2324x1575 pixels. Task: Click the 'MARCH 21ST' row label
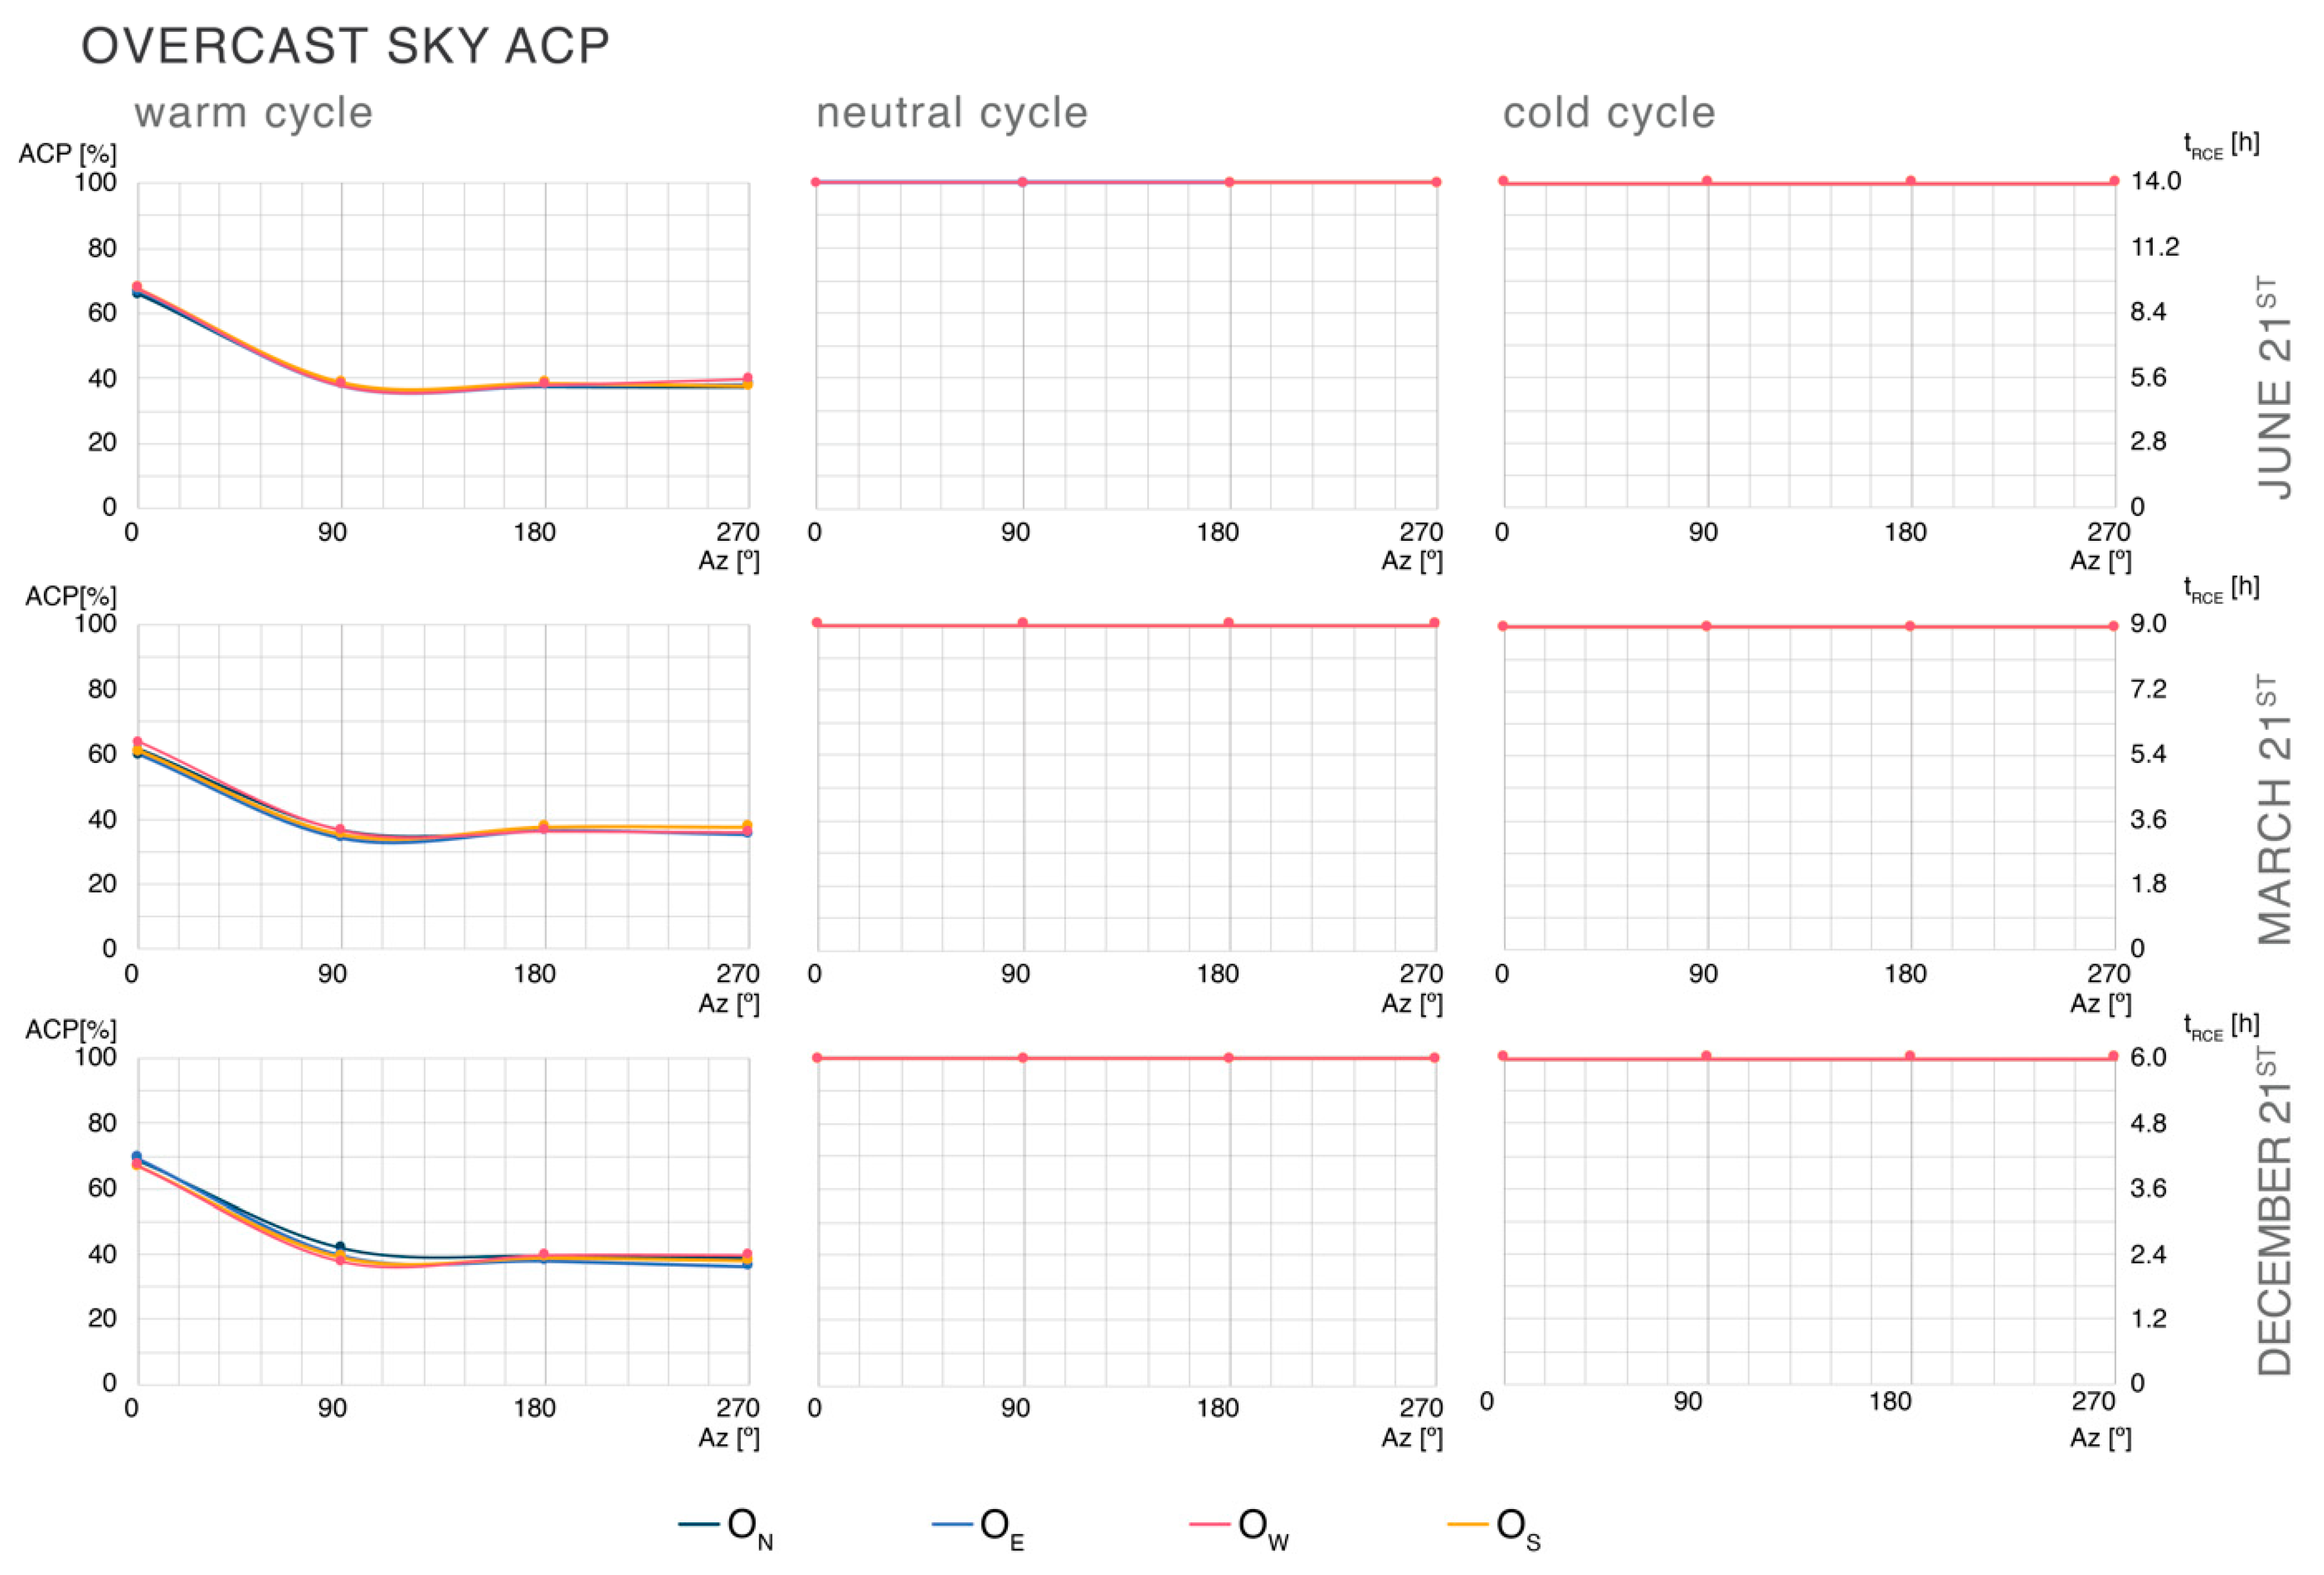point(2273,809)
